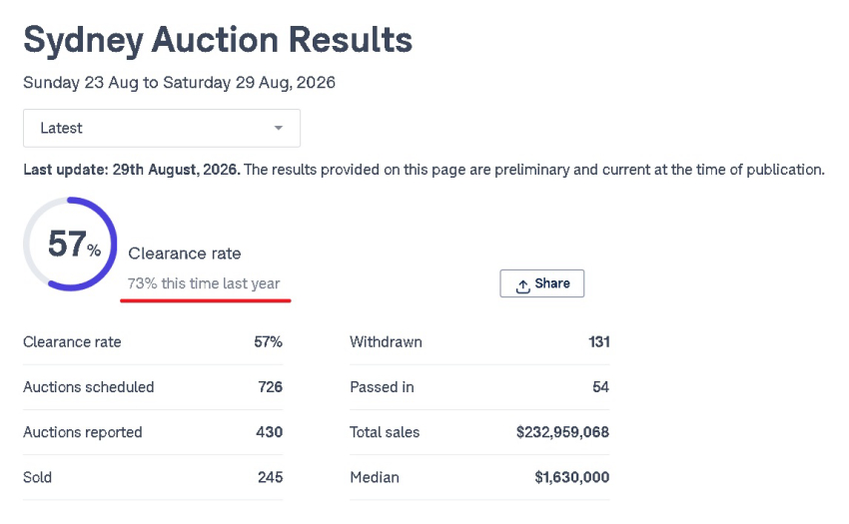The image size is (849, 524).
Task: Click the upload icon in the Share button
Action: tap(522, 285)
